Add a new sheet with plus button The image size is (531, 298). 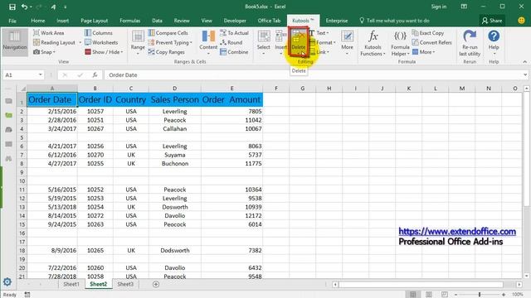tap(156, 285)
